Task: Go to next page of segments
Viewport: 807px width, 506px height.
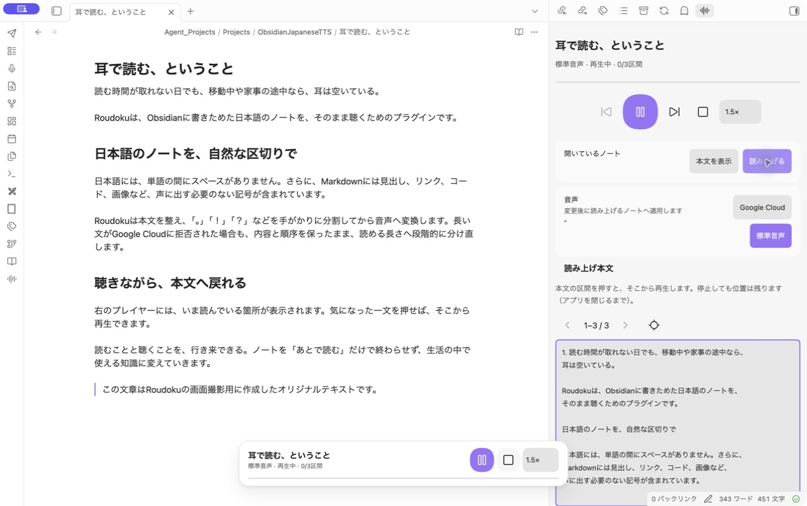Action: [626, 325]
